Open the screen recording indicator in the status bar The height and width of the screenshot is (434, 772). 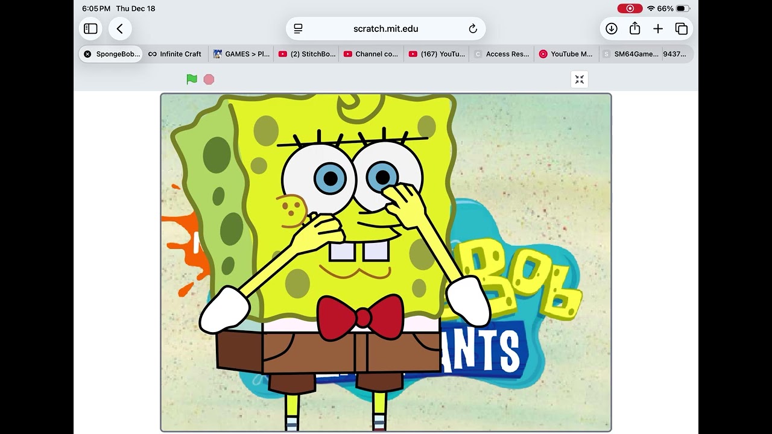point(630,8)
